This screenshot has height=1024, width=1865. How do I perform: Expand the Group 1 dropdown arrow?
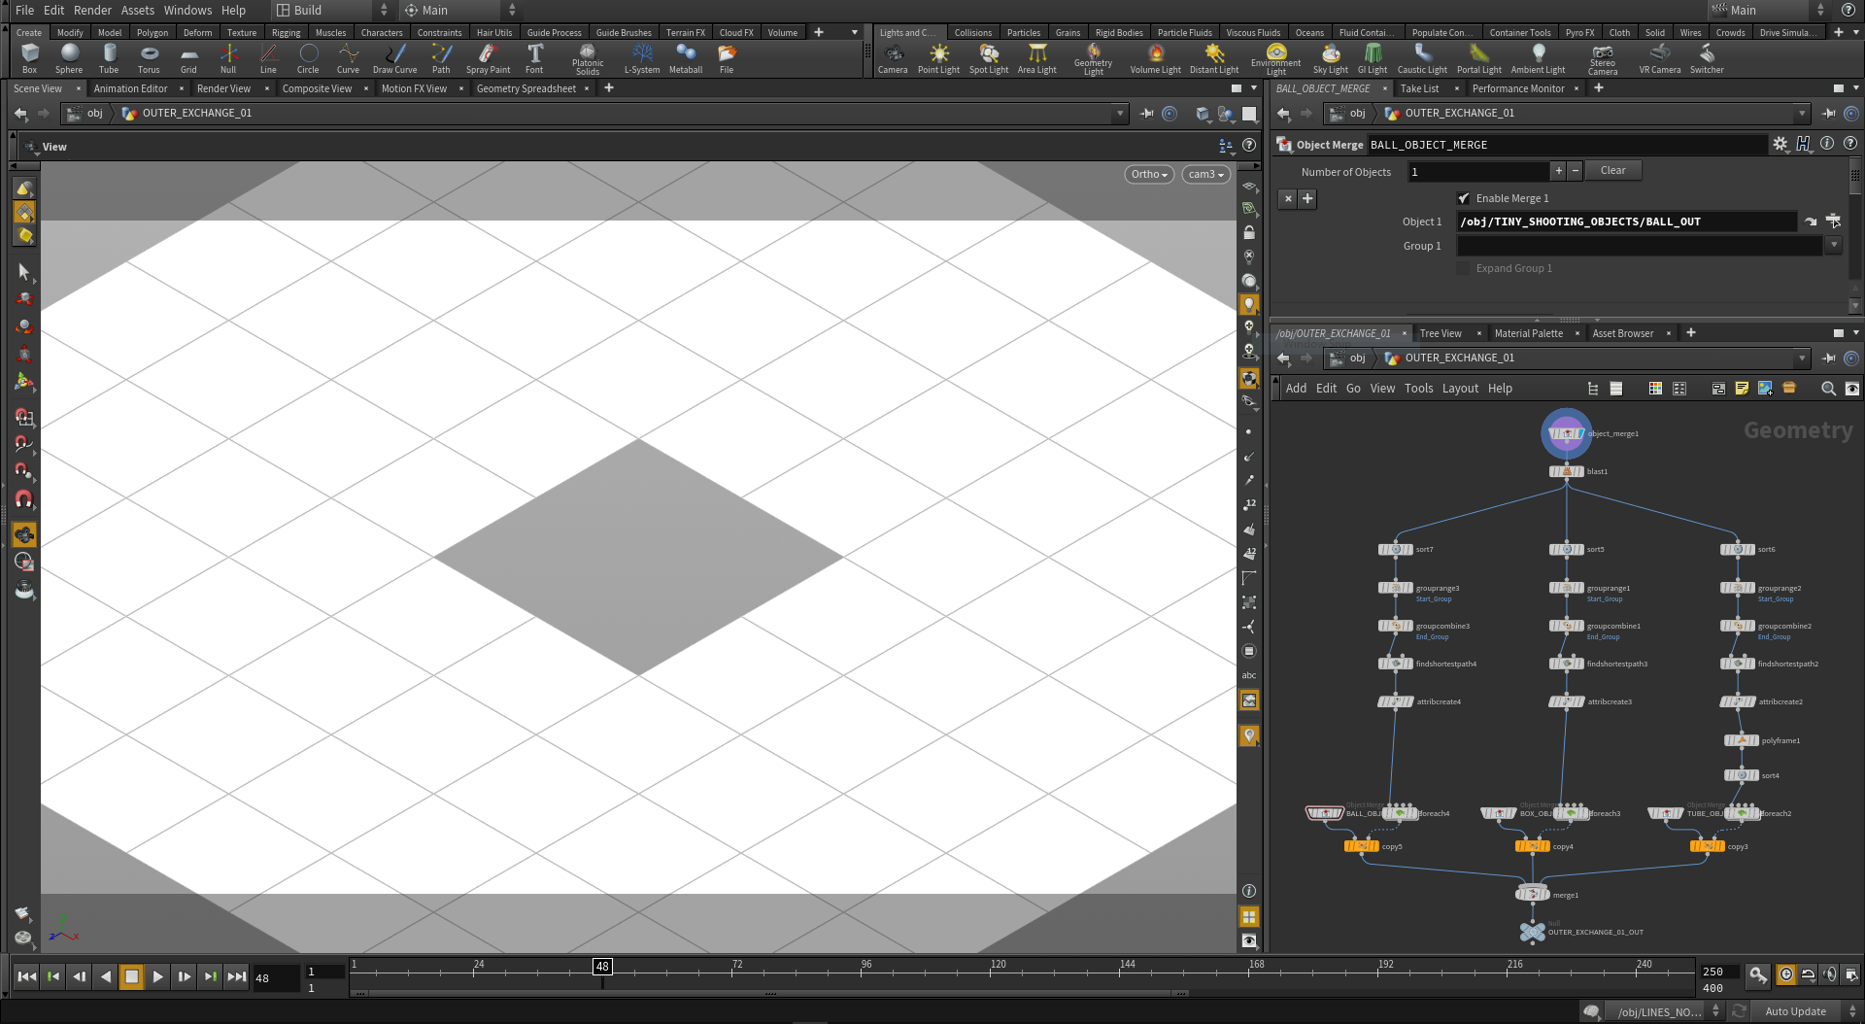tap(1833, 246)
